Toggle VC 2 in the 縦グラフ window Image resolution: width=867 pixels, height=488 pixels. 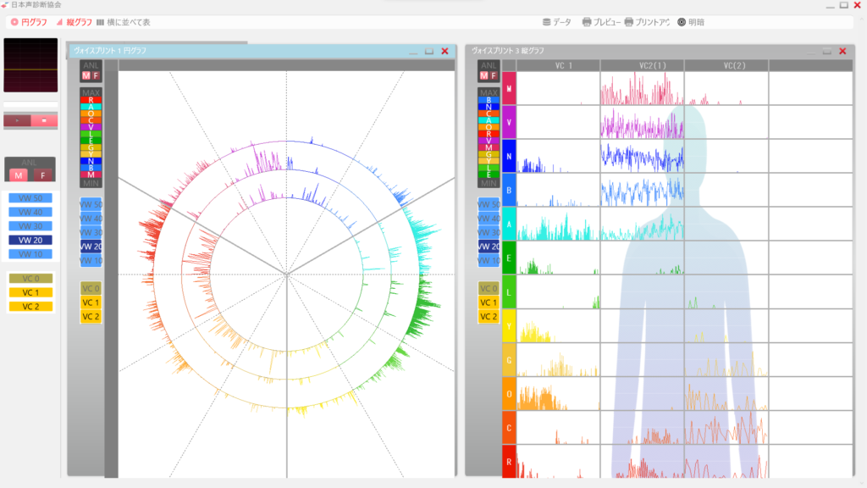tap(489, 317)
